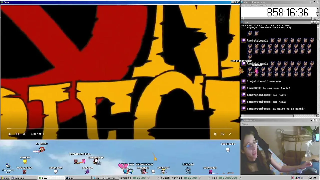
Task: Open video settings gear
Action: (x=215, y=134)
